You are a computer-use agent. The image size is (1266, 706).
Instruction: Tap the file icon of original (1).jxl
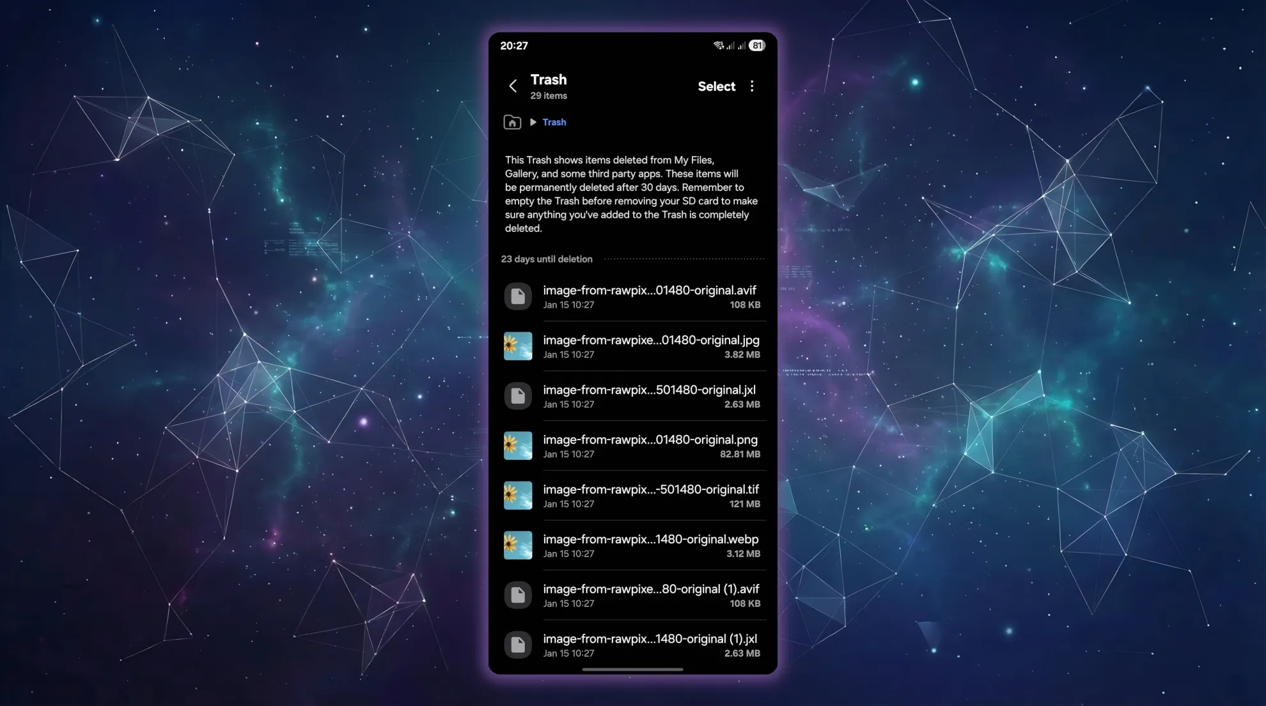[518, 645]
